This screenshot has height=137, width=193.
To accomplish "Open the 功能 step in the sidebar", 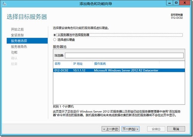I will pyautogui.click(x=14, y=52).
